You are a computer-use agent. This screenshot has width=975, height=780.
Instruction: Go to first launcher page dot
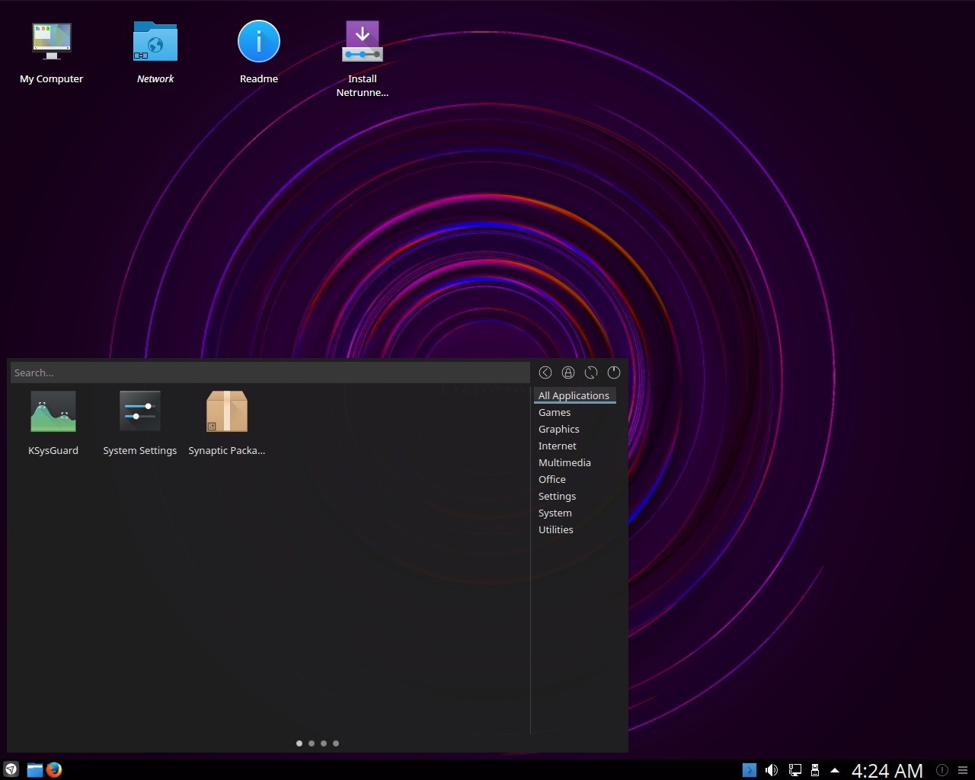pos(299,743)
